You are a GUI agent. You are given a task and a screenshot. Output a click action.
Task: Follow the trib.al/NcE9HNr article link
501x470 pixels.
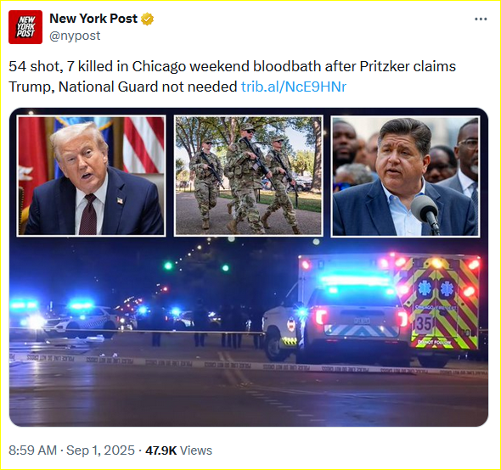293,87
